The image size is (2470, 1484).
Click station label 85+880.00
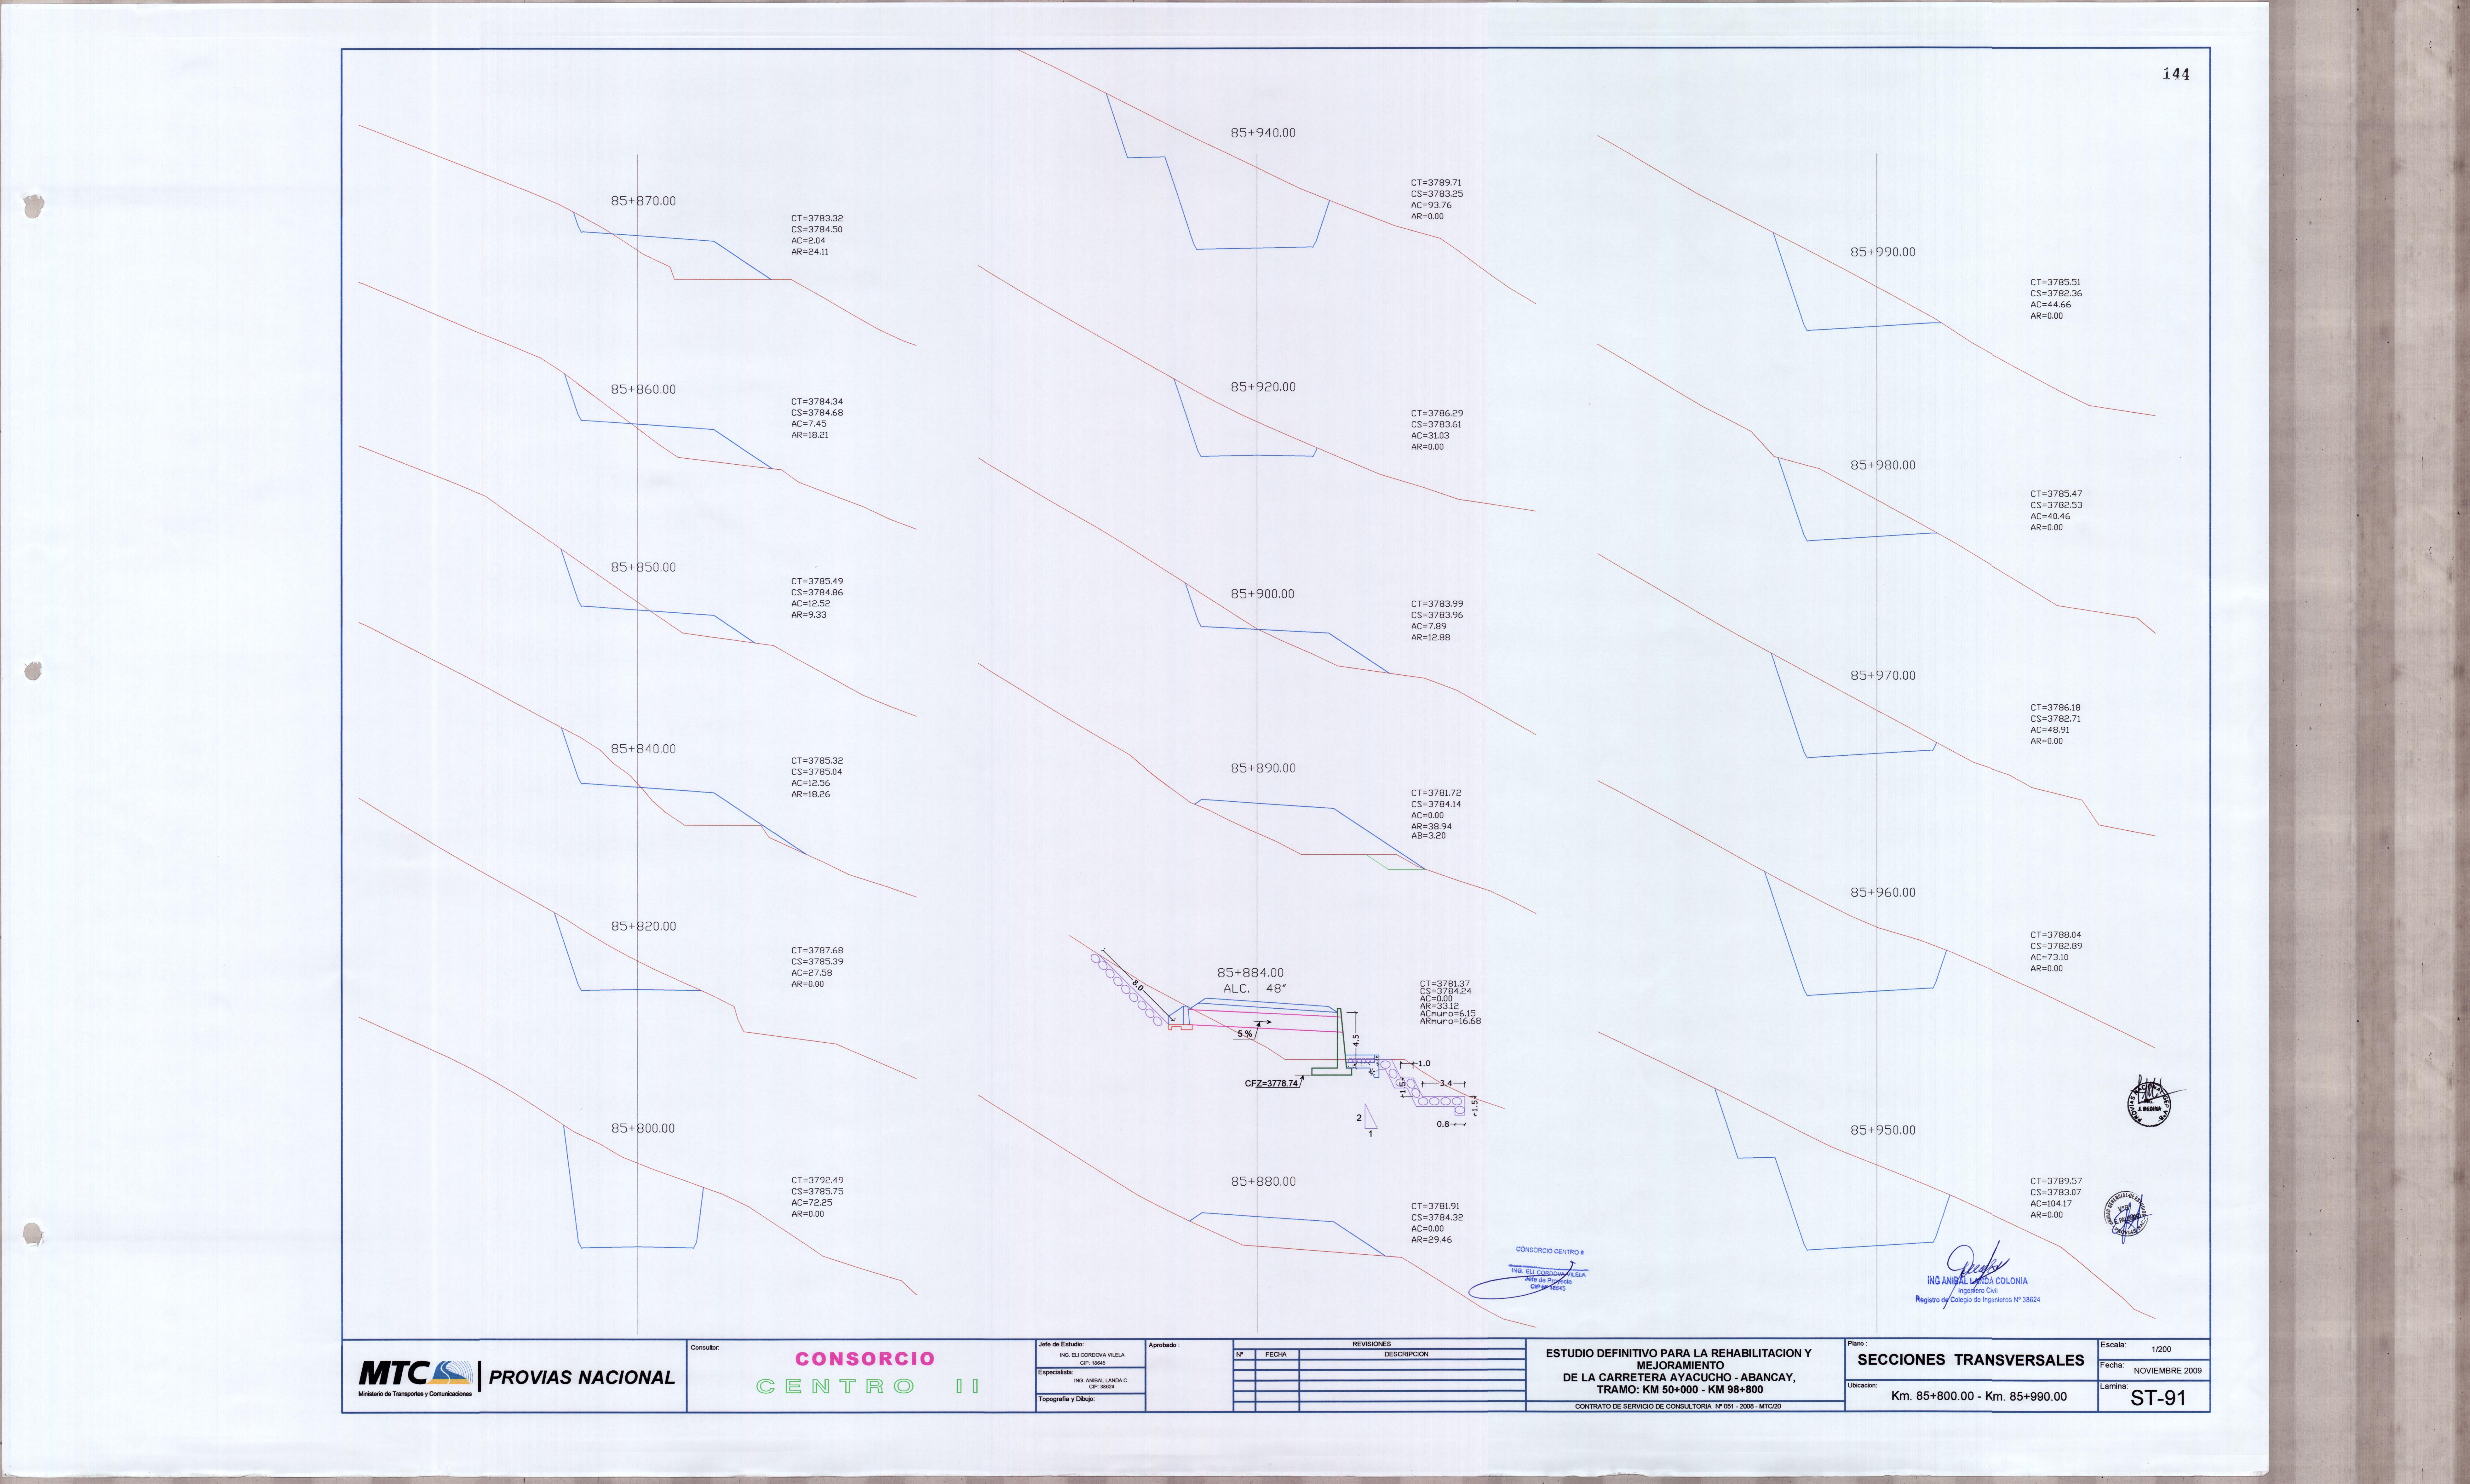coord(1263,1181)
